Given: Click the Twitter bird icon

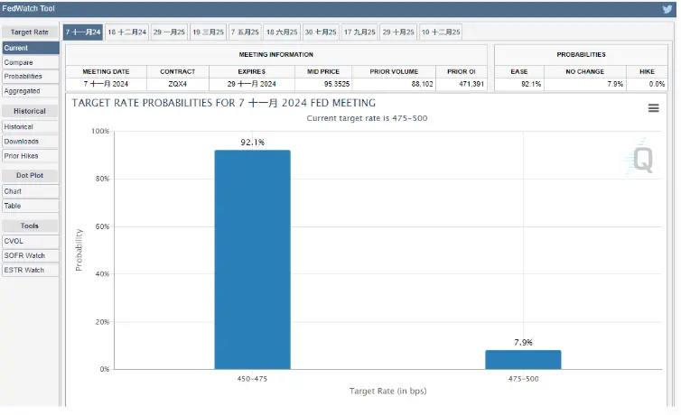Looking at the screenshot, I should tap(667, 9).
